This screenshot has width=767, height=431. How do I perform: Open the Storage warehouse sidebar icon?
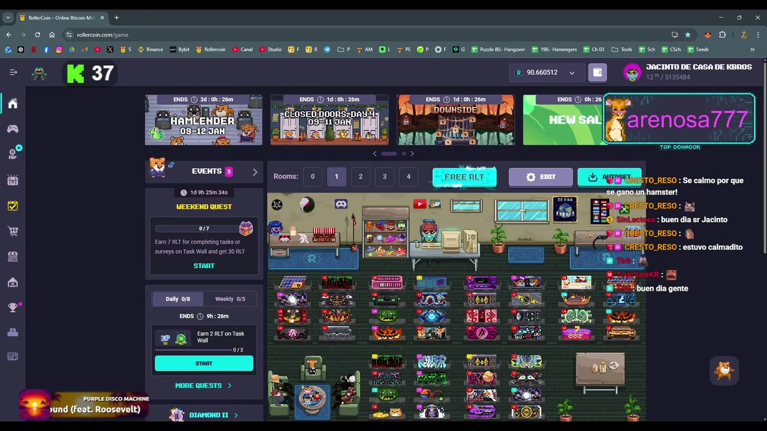(x=13, y=282)
